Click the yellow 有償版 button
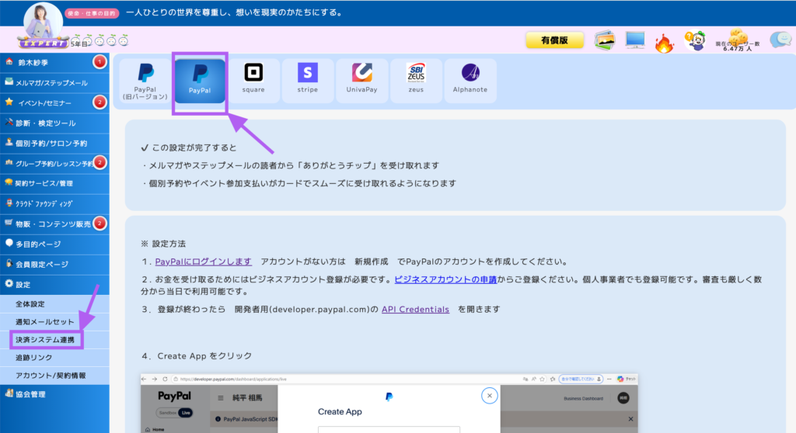The image size is (796, 433). [x=554, y=40]
